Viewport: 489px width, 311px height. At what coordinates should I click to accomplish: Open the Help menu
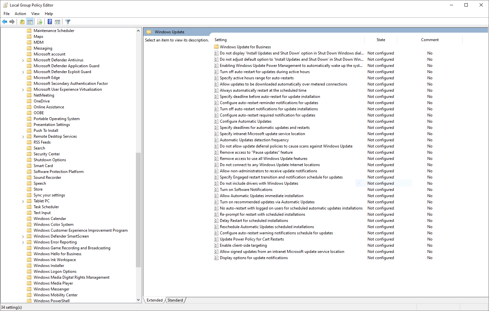click(x=49, y=14)
